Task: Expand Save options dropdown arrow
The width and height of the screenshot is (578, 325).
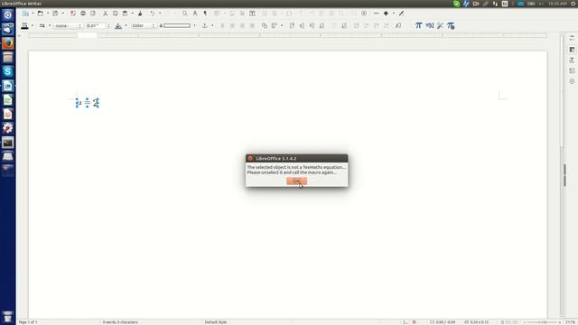Action: pyautogui.click(x=62, y=14)
